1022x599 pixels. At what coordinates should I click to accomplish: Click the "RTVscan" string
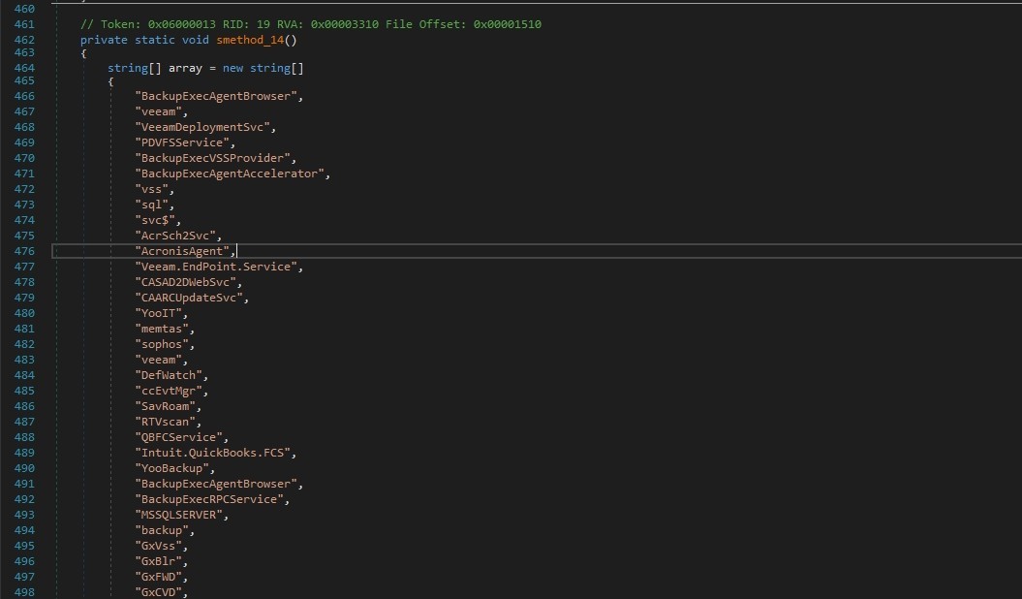click(x=165, y=422)
